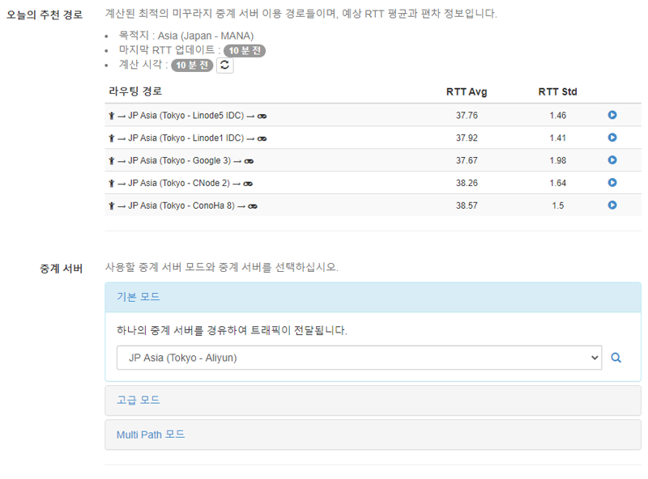Select the Tokyo - ConoHa 8 route row
The height and width of the screenshot is (479, 648).
pos(373,206)
